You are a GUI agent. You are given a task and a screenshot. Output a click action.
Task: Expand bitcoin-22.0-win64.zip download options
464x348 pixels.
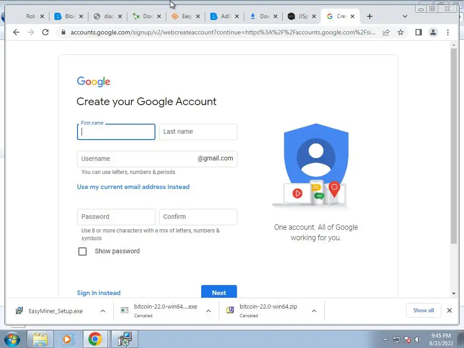tap(314, 311)
